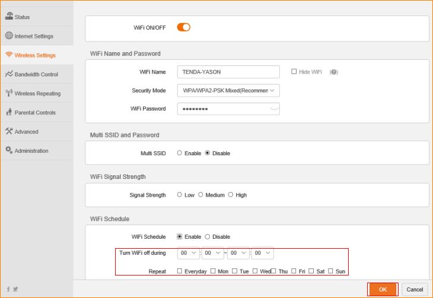433x298 pixels.
Task: Choose High signal strength
Action: [x=231, y=194]
